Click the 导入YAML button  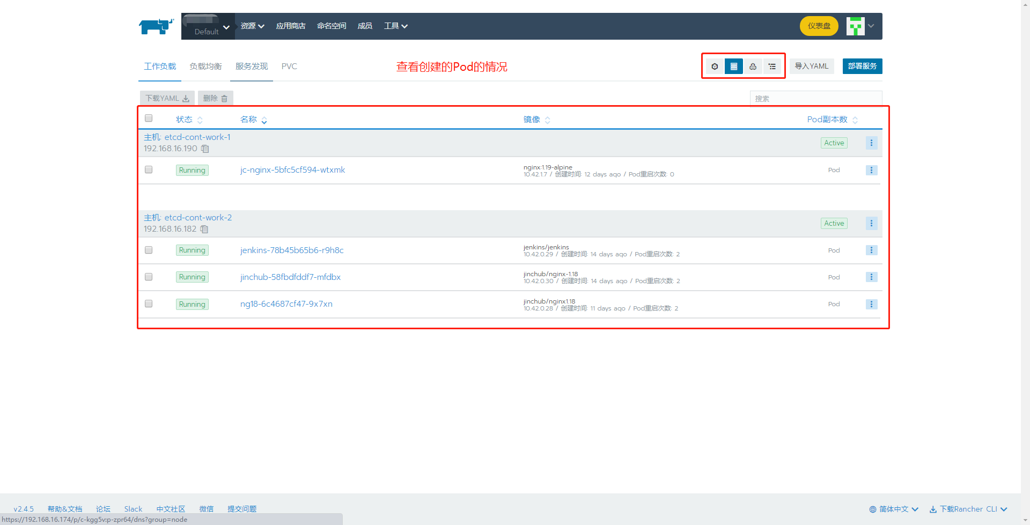click(812, 66)
